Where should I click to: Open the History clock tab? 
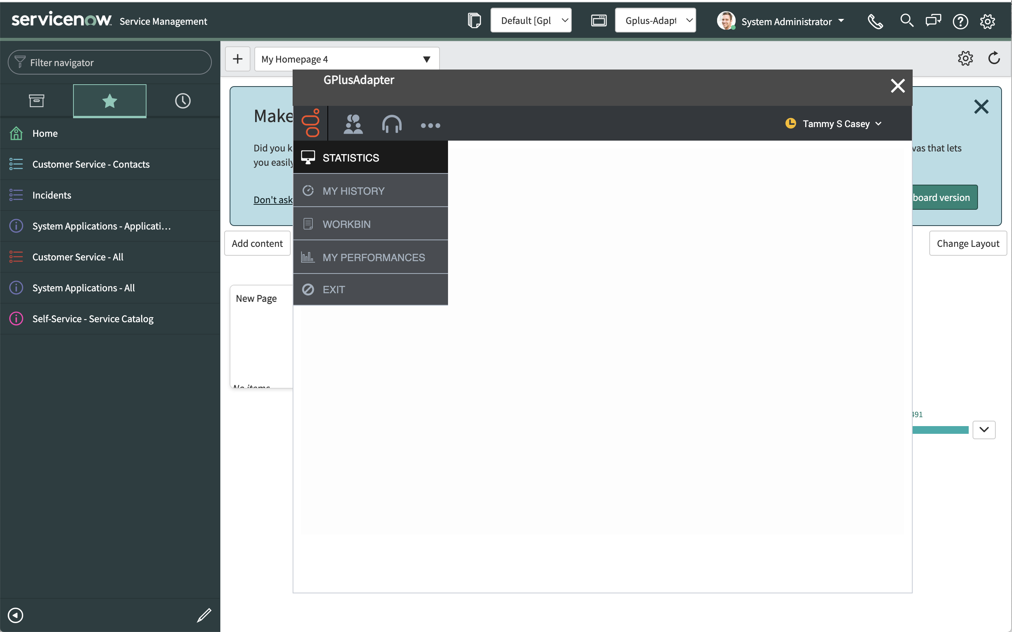[x=183, y=101]
